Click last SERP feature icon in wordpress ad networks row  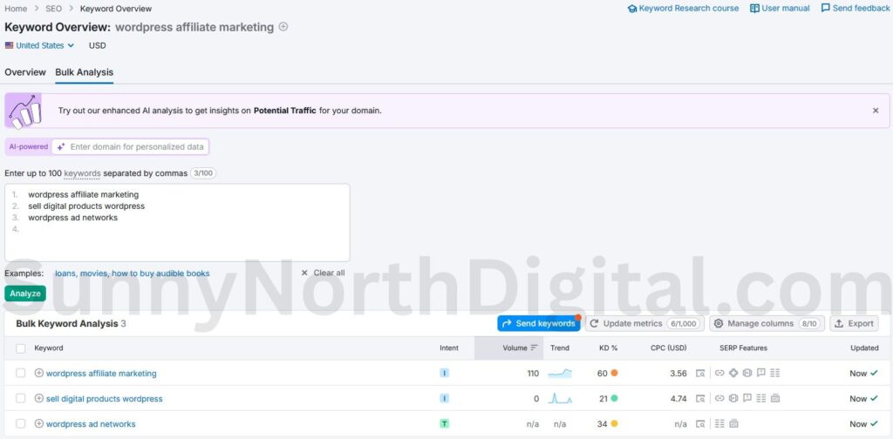pos(733,423)
